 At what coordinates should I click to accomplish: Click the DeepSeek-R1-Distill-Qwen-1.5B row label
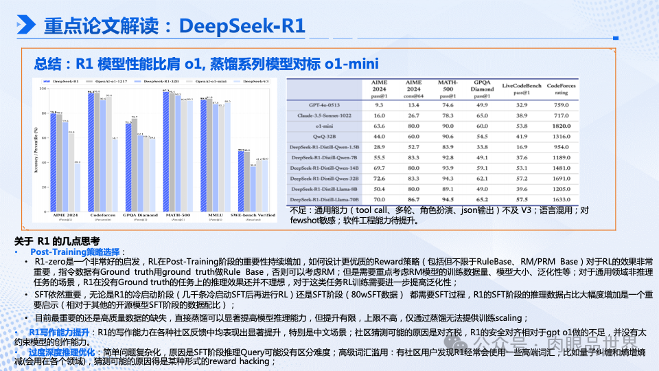point(324,147)
